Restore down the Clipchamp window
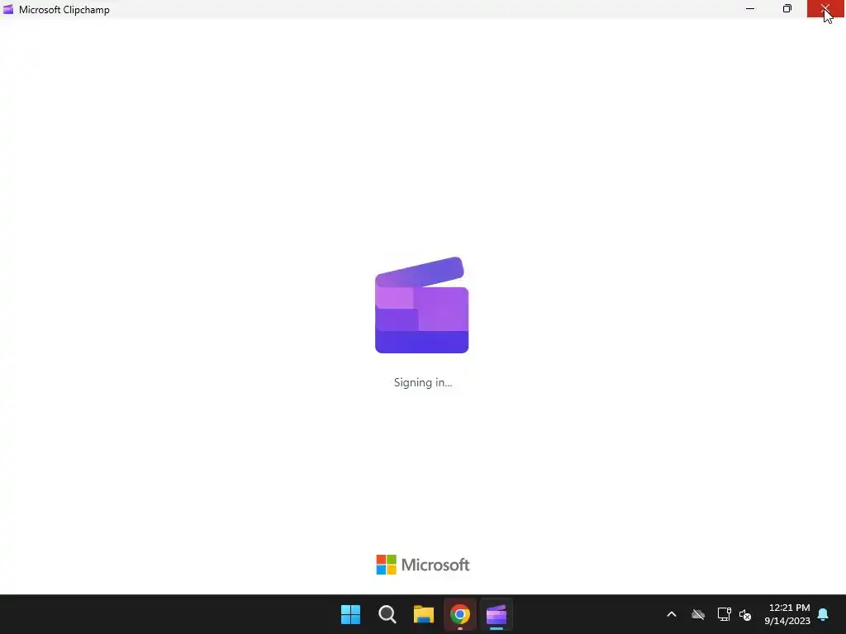The image size is (846, 634). point(787,8)
